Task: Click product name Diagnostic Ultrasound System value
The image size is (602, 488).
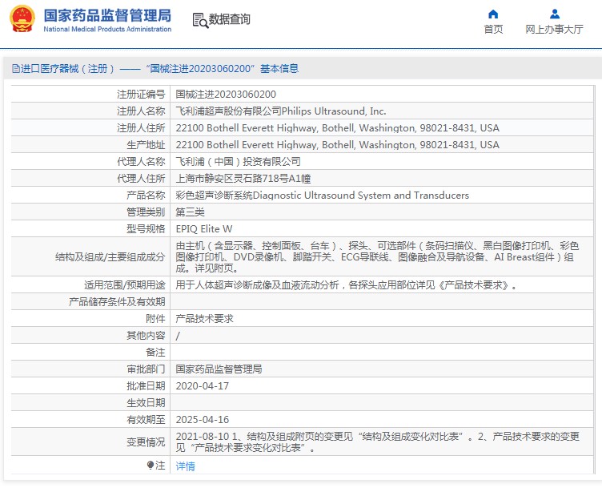Action: point(322,196)
